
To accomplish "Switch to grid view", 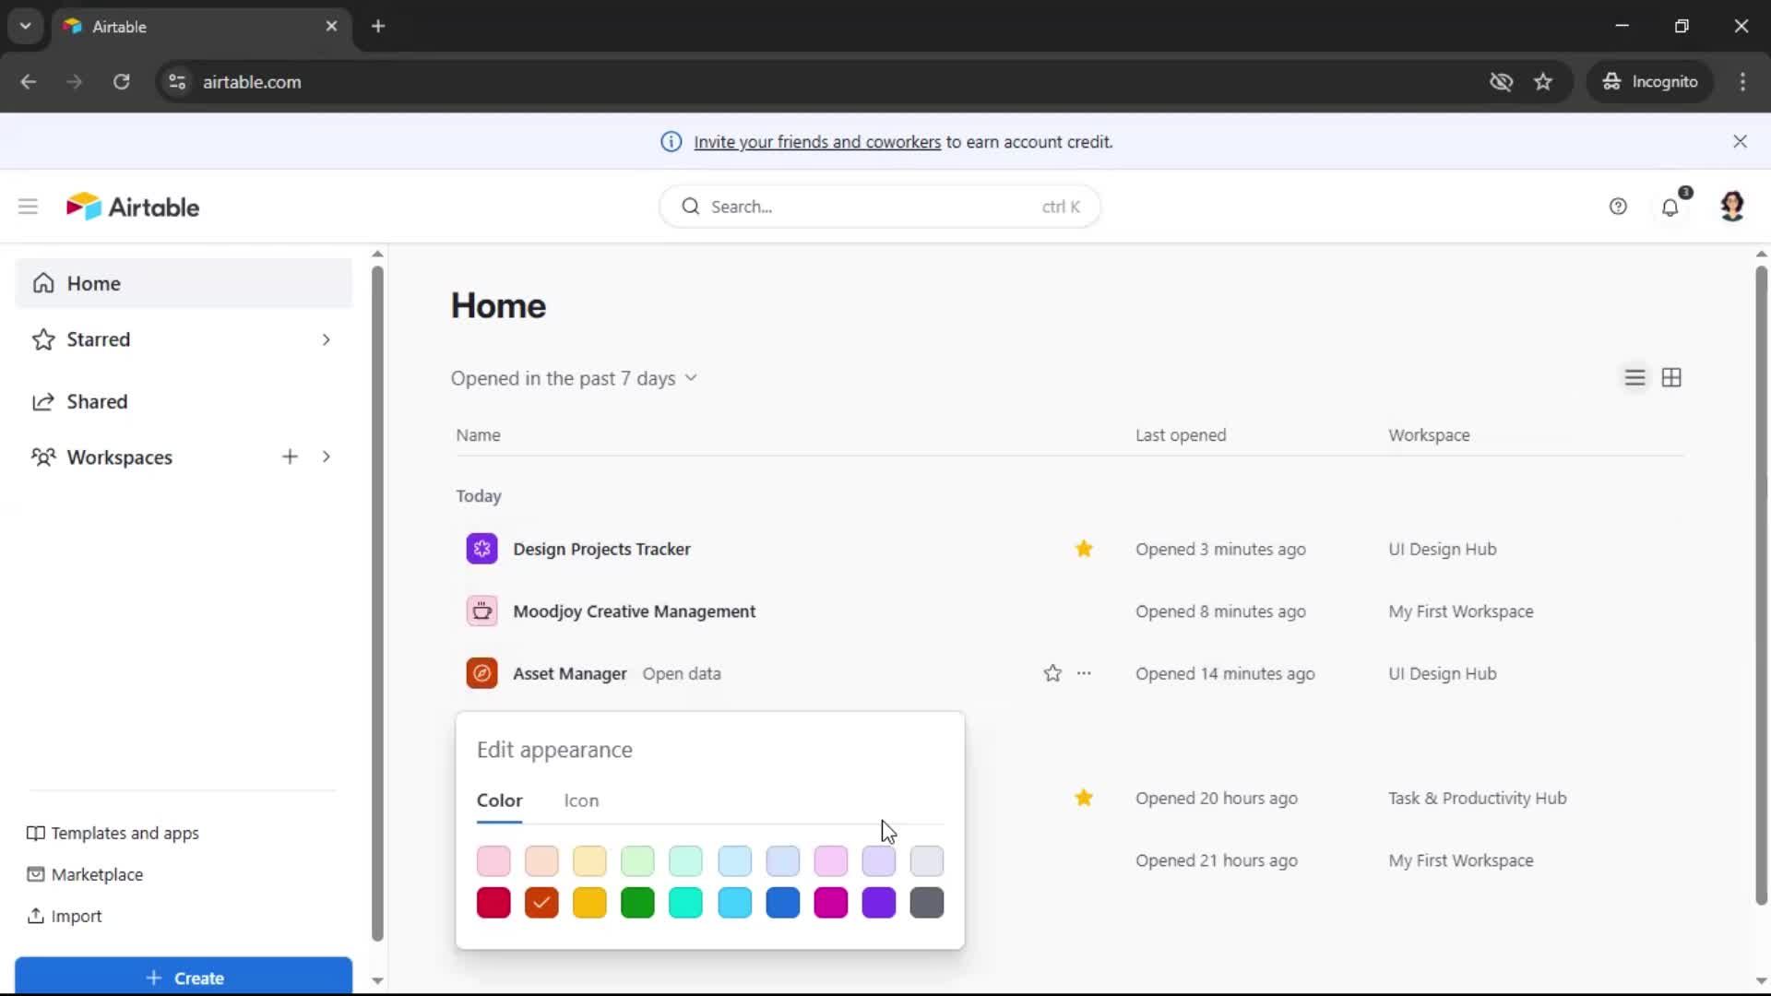I will click(x=1671, y=378).
